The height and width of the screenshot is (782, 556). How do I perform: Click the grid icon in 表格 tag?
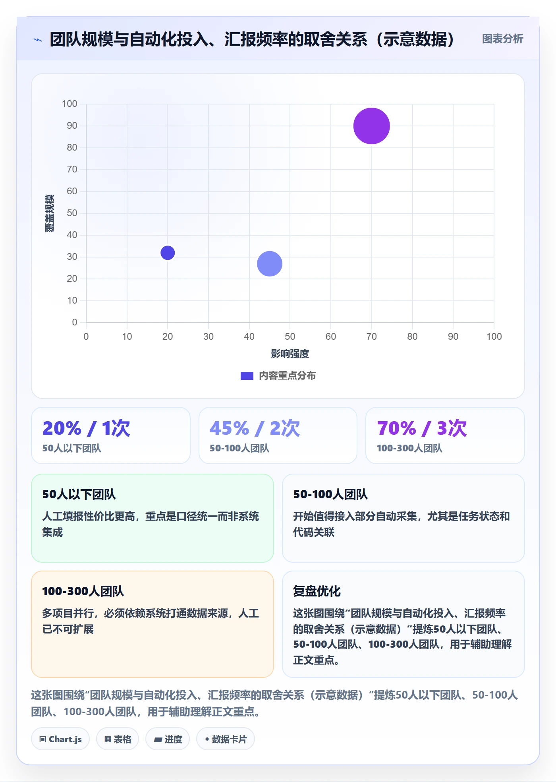(x=108, y=739)
